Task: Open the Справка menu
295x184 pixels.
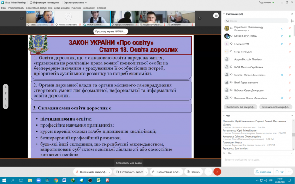Action: coord(101,8)
